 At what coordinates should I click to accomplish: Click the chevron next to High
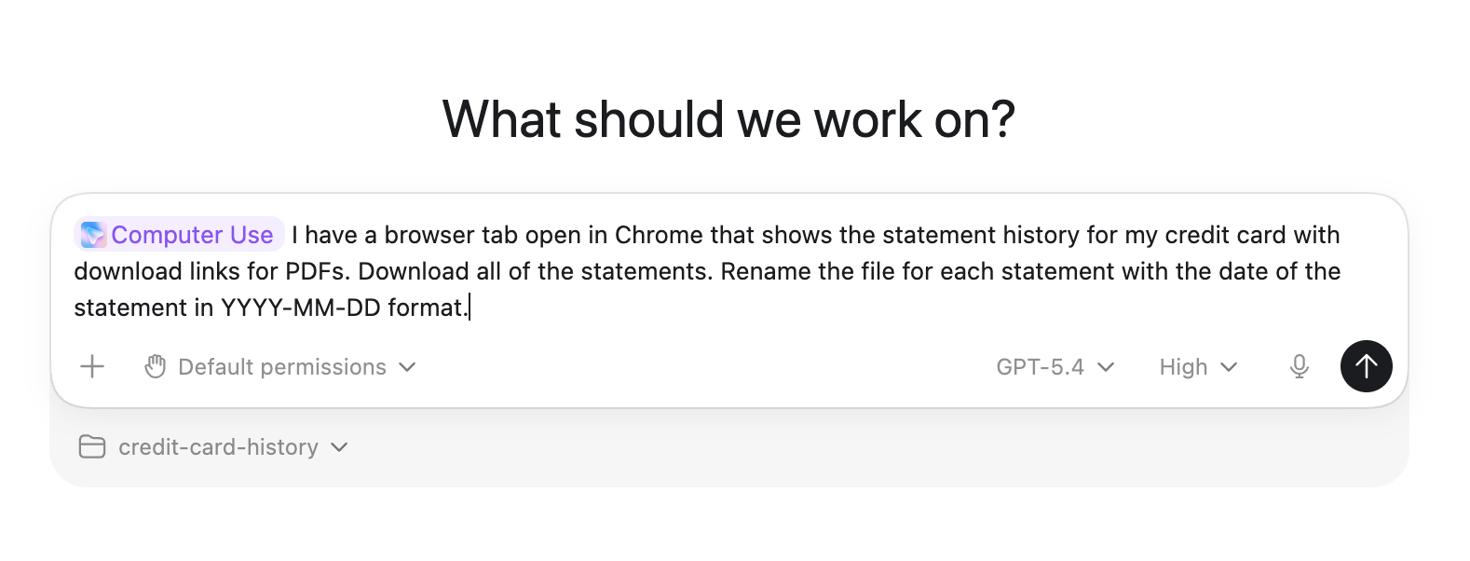click(1229, 367)
